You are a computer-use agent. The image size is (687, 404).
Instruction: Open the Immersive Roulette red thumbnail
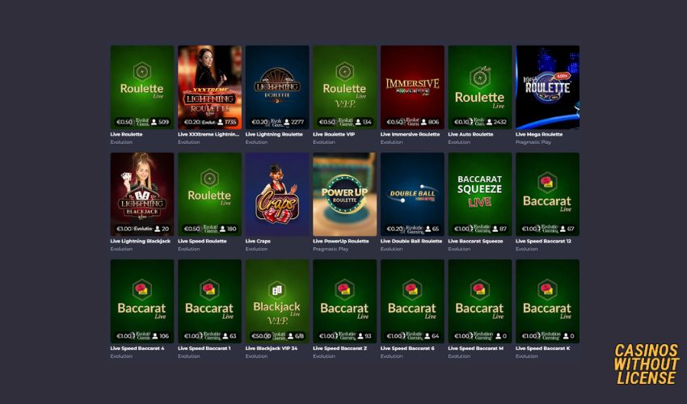(x=412, y=87)
